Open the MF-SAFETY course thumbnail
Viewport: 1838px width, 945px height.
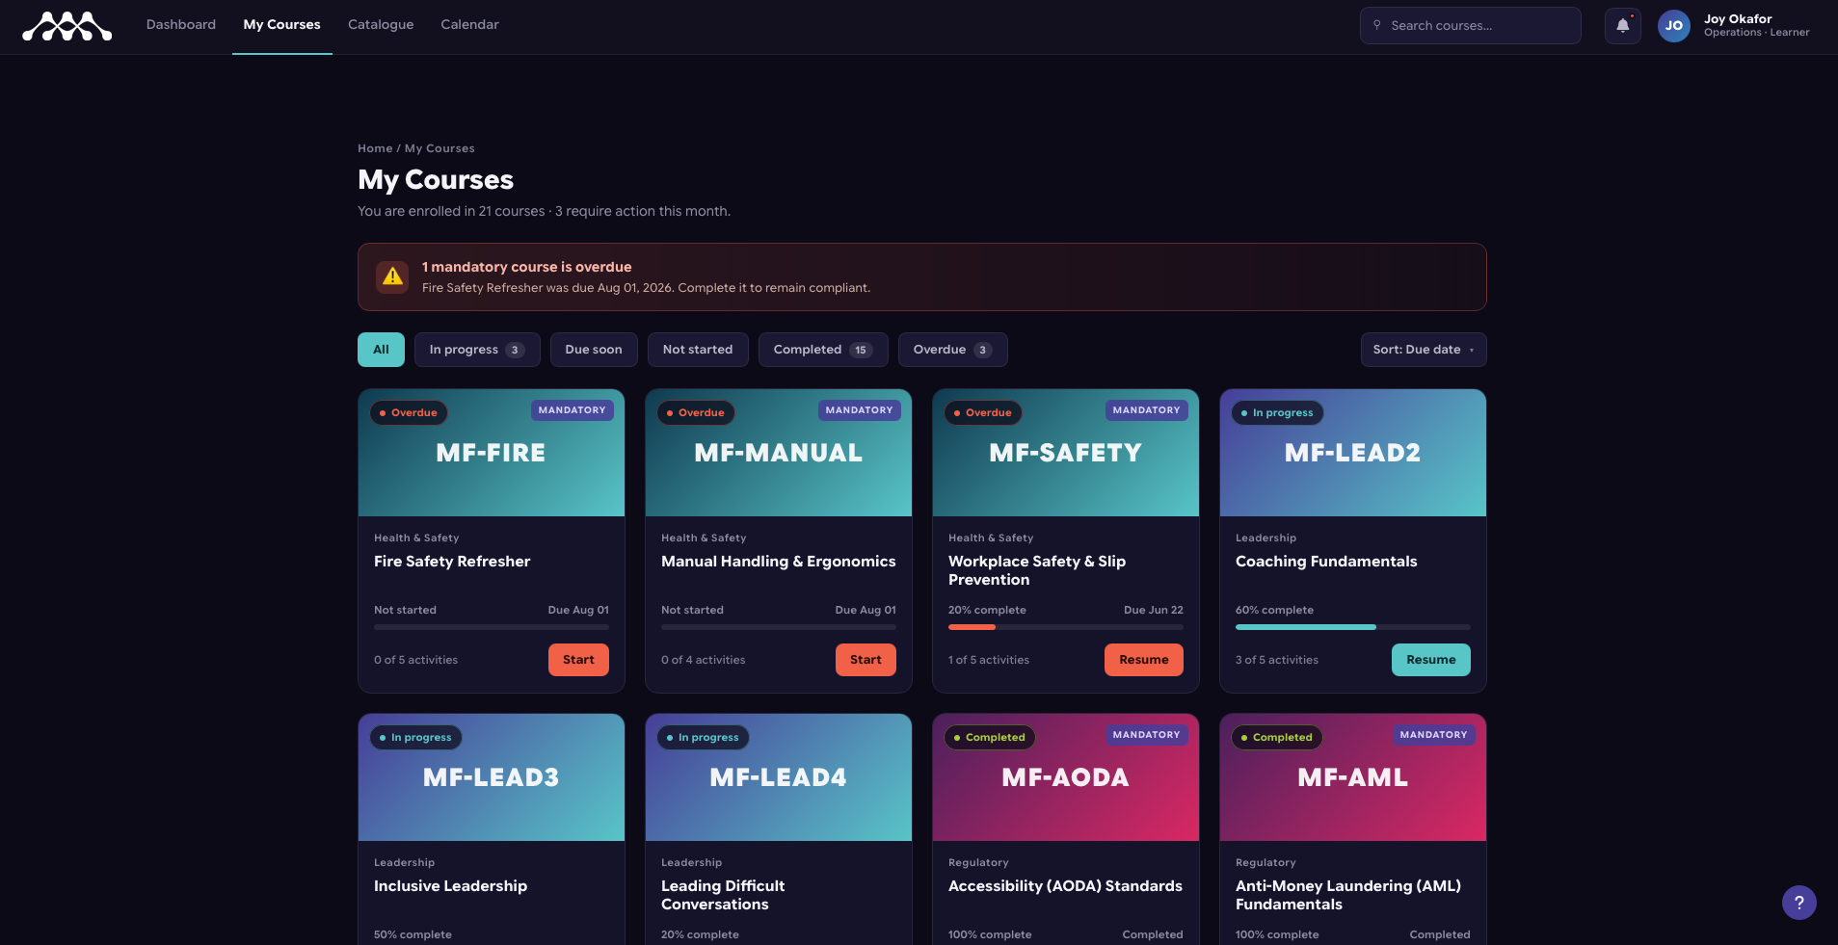pyautogui.click(x=1066, y=453)
